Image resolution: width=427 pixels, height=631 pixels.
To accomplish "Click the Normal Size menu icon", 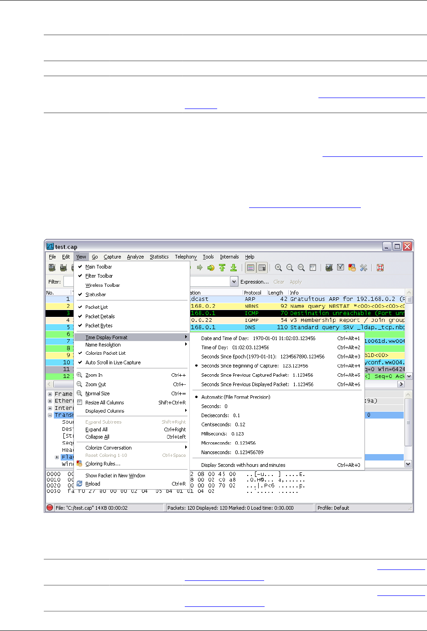I will [79, 393].
